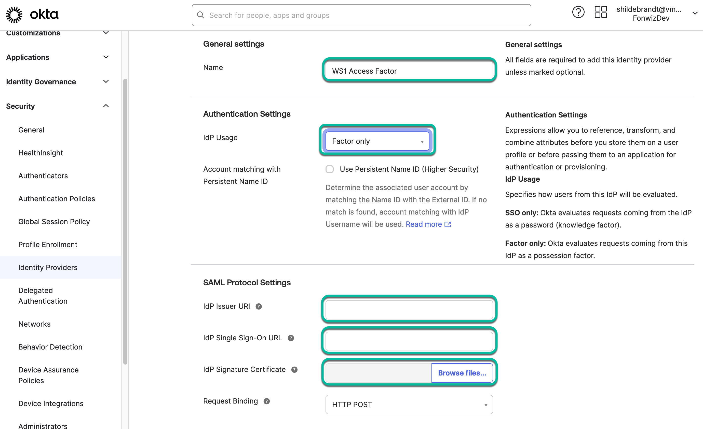
Task: Click the help icon beside IdP Single Sign-On URL
Action: (291, 338)
